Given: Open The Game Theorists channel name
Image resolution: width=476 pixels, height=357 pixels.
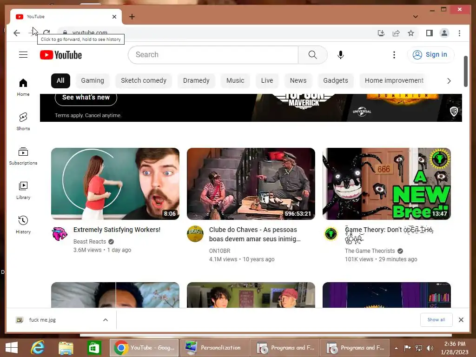Looking at the screenshot, I should (370, 251).
